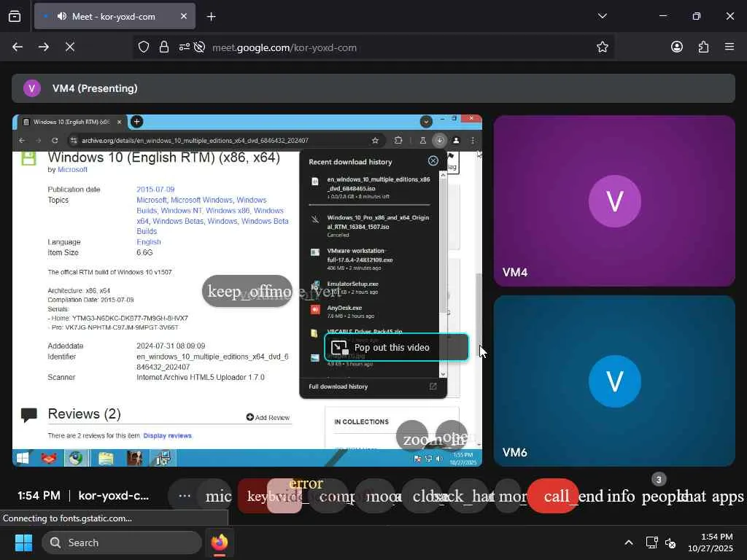
Task: Open Firefox hamburger application menu
Action: [729, 47]
